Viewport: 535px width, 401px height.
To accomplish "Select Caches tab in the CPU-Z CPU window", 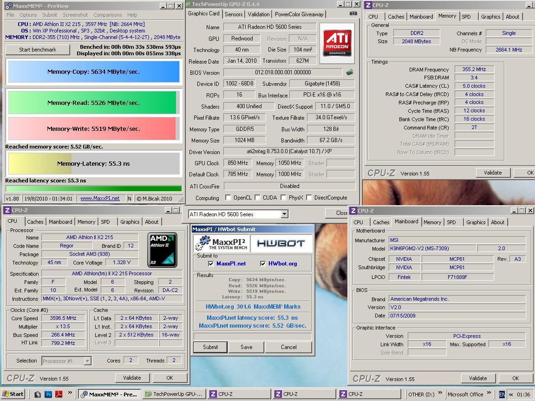I will [35, 222].
